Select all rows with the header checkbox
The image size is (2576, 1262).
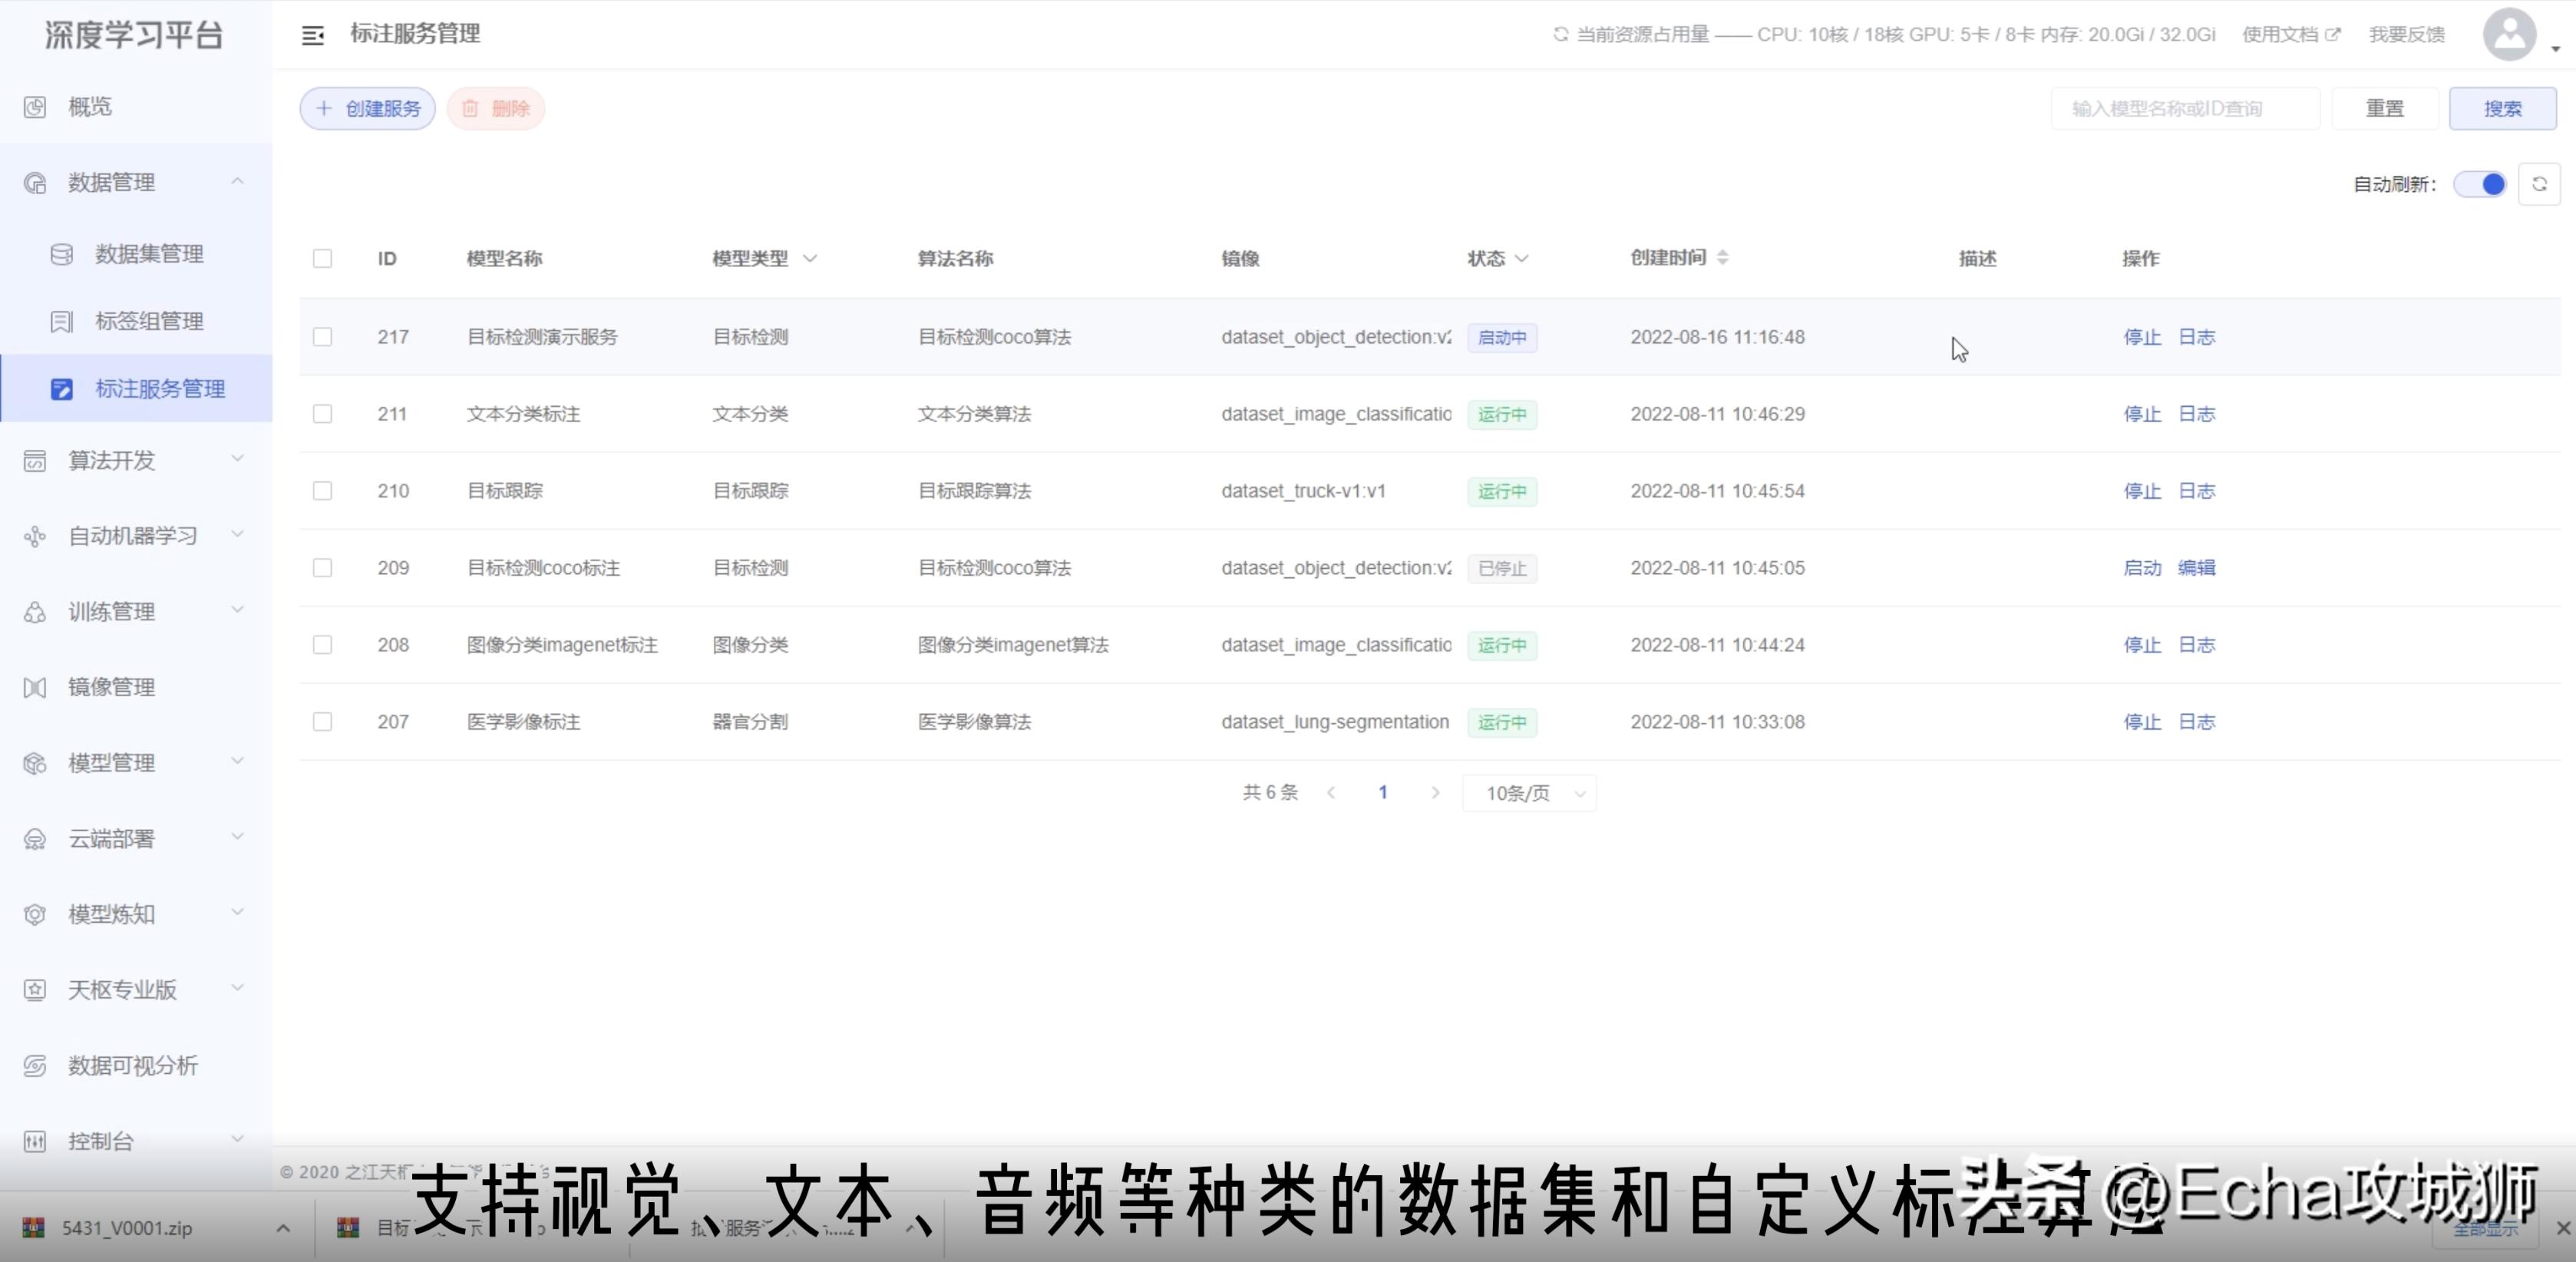(x=322, y=258)
